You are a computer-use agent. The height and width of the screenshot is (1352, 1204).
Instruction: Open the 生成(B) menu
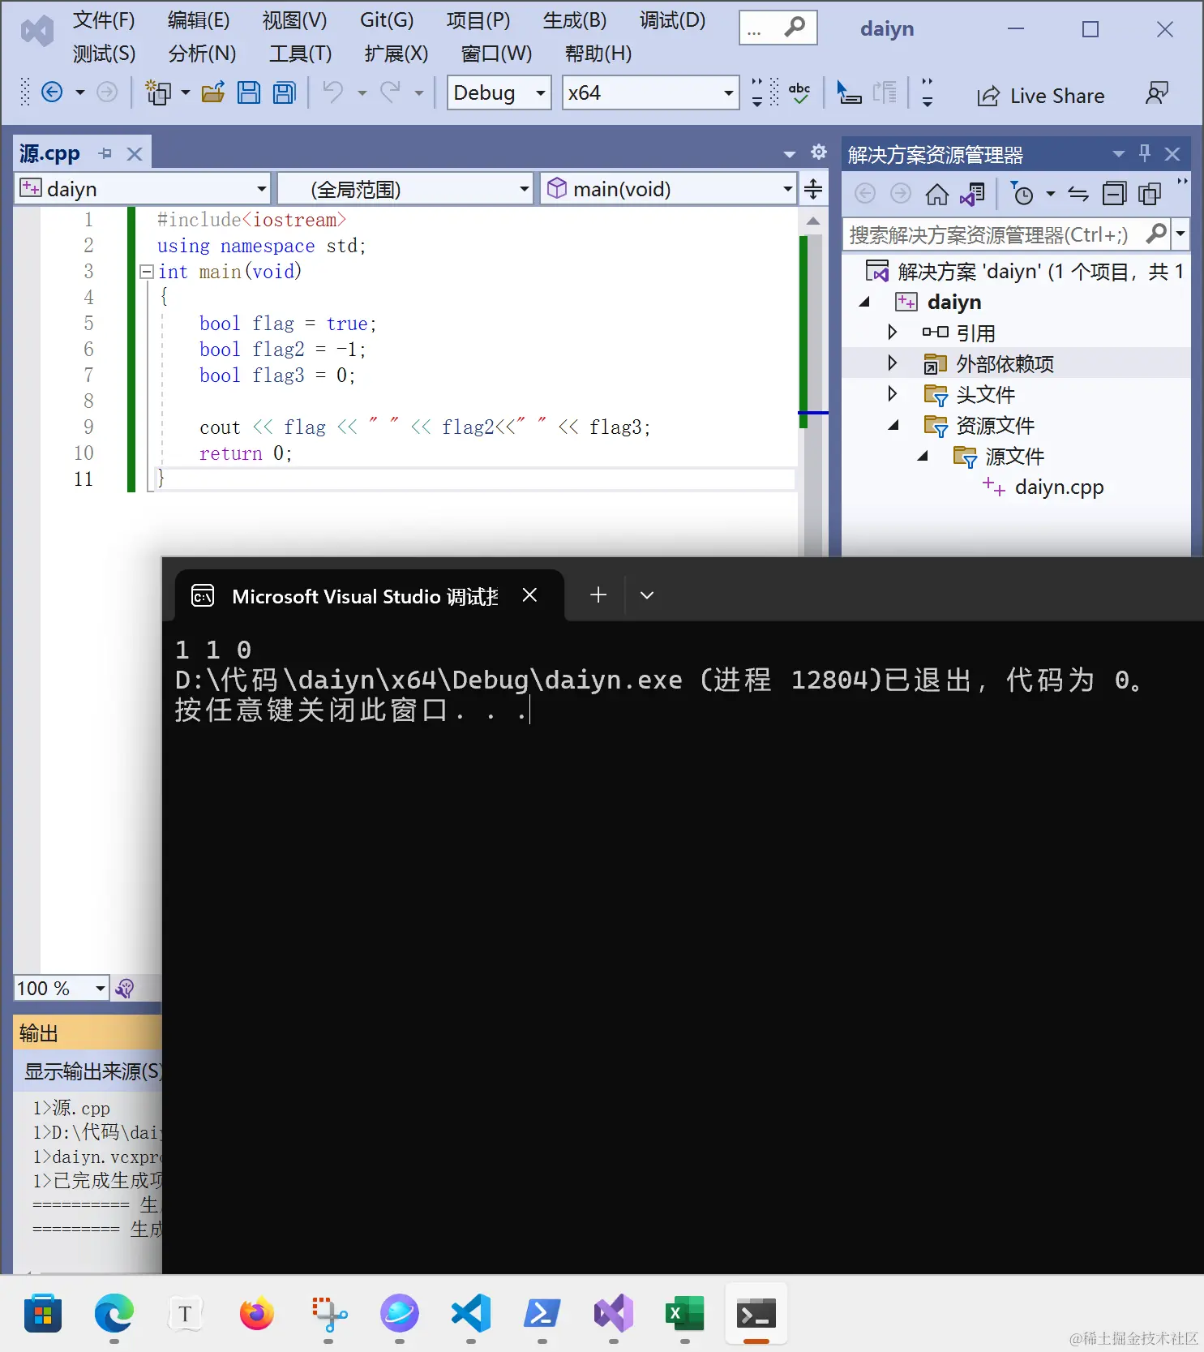(575, 20)
